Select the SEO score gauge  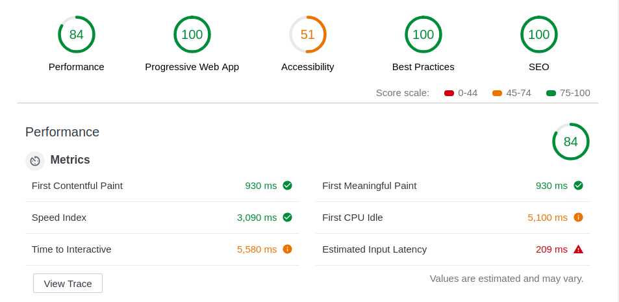[x=539, y=34]
